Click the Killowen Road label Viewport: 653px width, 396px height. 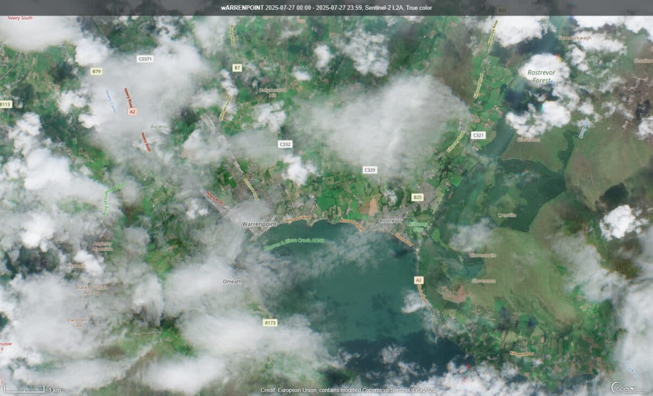click(x=521, y=352)
